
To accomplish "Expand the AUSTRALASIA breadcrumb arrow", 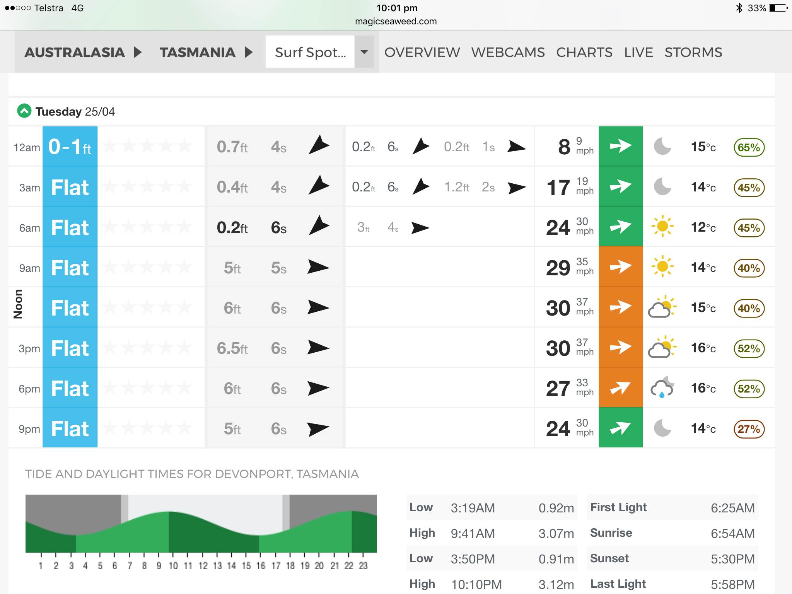I will [x=138, y=52].
